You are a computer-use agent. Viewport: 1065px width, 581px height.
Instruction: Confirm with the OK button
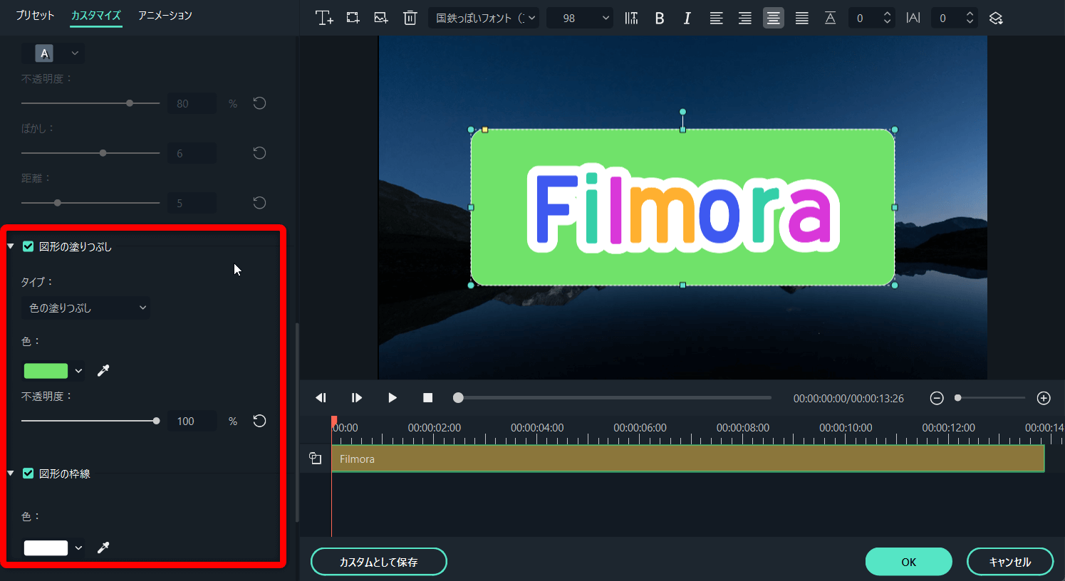(909, 562)
